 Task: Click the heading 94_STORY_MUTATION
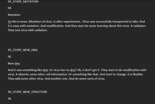(23, 2)
